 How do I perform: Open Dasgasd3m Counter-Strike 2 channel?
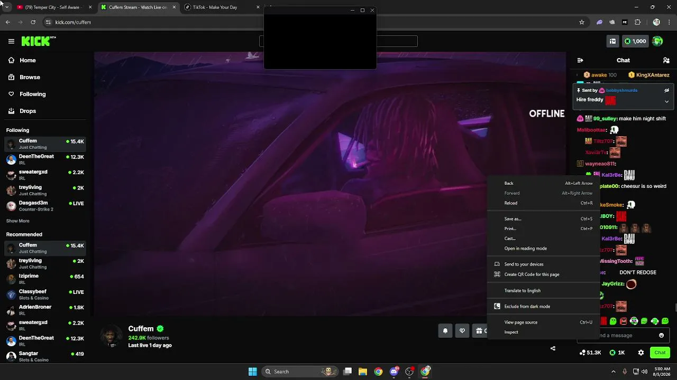[45, 206]
